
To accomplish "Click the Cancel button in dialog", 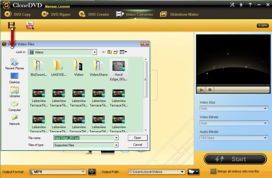I will 137,145.
